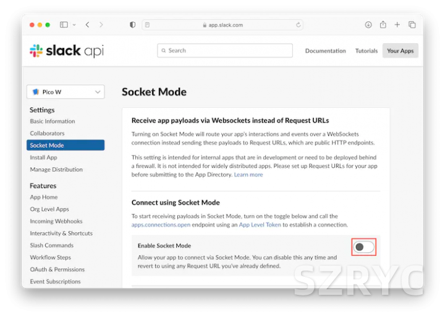Go to the Documentation tab
Screen dimensions: 445x317
point(325,51)
